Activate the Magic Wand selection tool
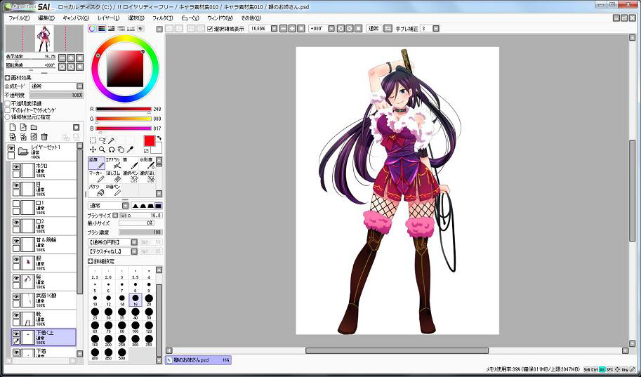The height and width of the screenshot is (377, 641). (x=112, y=140)
